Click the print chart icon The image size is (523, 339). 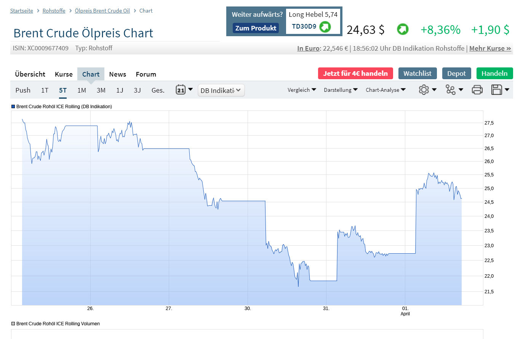tap(477, 89)
